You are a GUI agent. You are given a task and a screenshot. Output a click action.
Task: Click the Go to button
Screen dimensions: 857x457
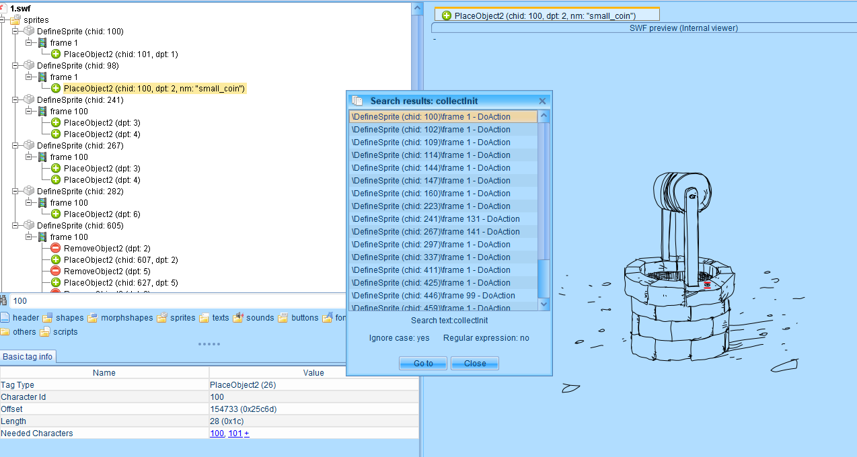point(423,363)
